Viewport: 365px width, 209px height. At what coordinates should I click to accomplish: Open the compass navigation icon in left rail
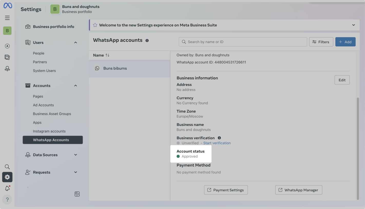click(x=7, y=46)
